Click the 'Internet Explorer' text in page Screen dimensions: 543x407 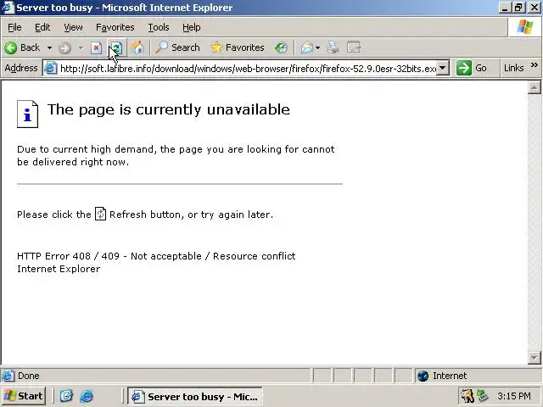pyautogui.click(x=59, y=269)
